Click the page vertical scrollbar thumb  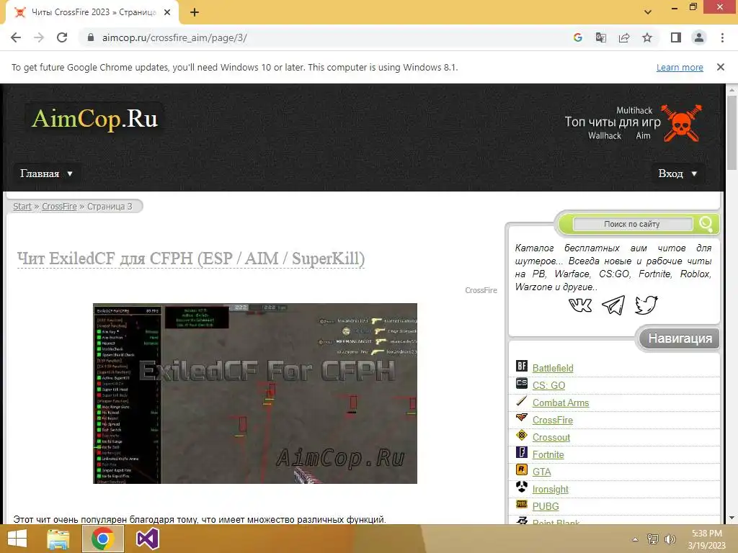[732, 132]
